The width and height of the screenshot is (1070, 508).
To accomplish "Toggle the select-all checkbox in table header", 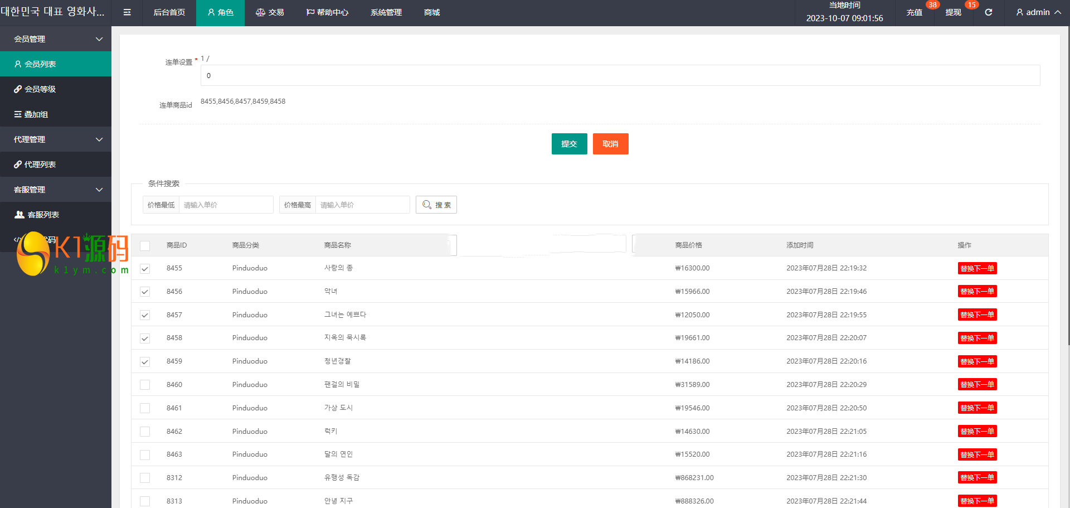I will tap(145, 246).
